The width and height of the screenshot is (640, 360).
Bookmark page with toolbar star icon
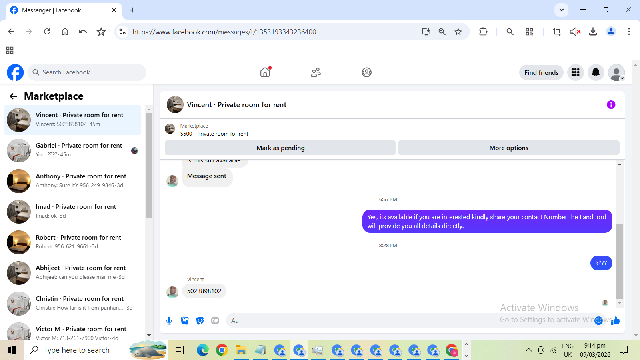tap(101, 32)
